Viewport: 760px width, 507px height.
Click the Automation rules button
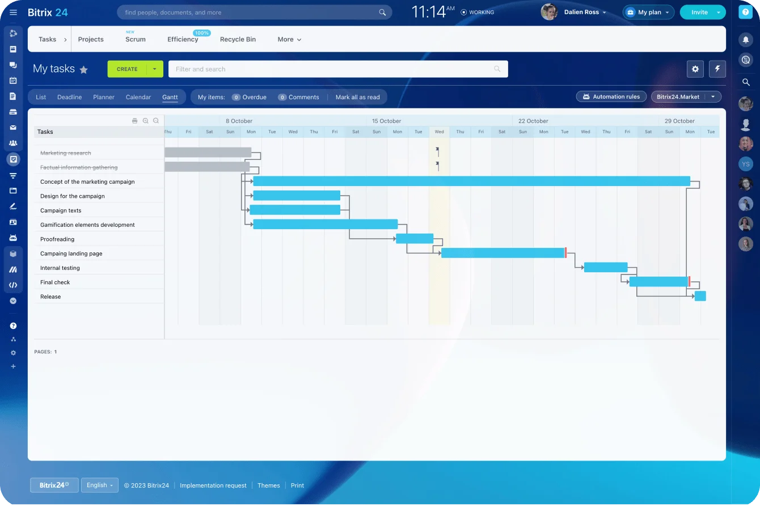coord(611,96)
